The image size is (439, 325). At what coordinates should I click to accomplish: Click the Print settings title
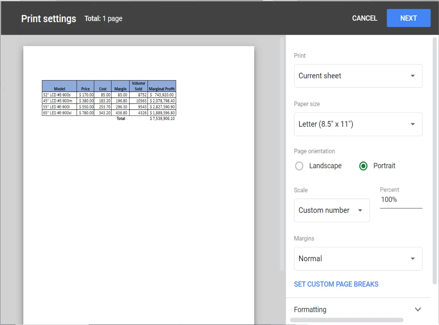[x=48, y=19]
